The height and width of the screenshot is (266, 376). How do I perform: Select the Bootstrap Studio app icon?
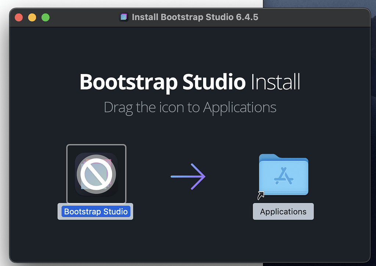[96, 174]
